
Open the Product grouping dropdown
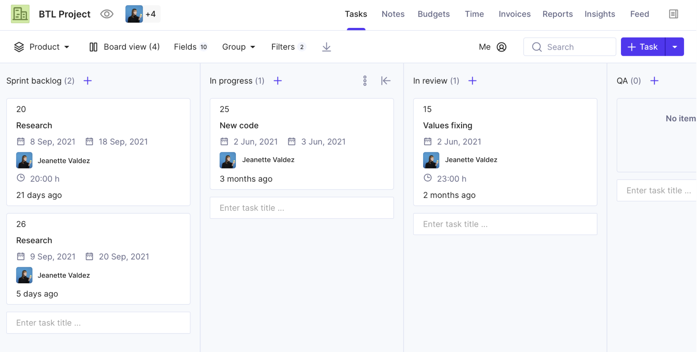click(42, 47)
